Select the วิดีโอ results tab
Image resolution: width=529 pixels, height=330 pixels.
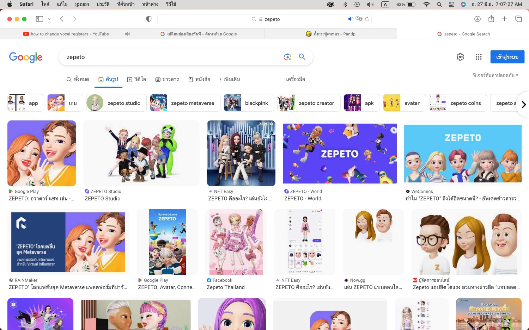pos(136,79)
